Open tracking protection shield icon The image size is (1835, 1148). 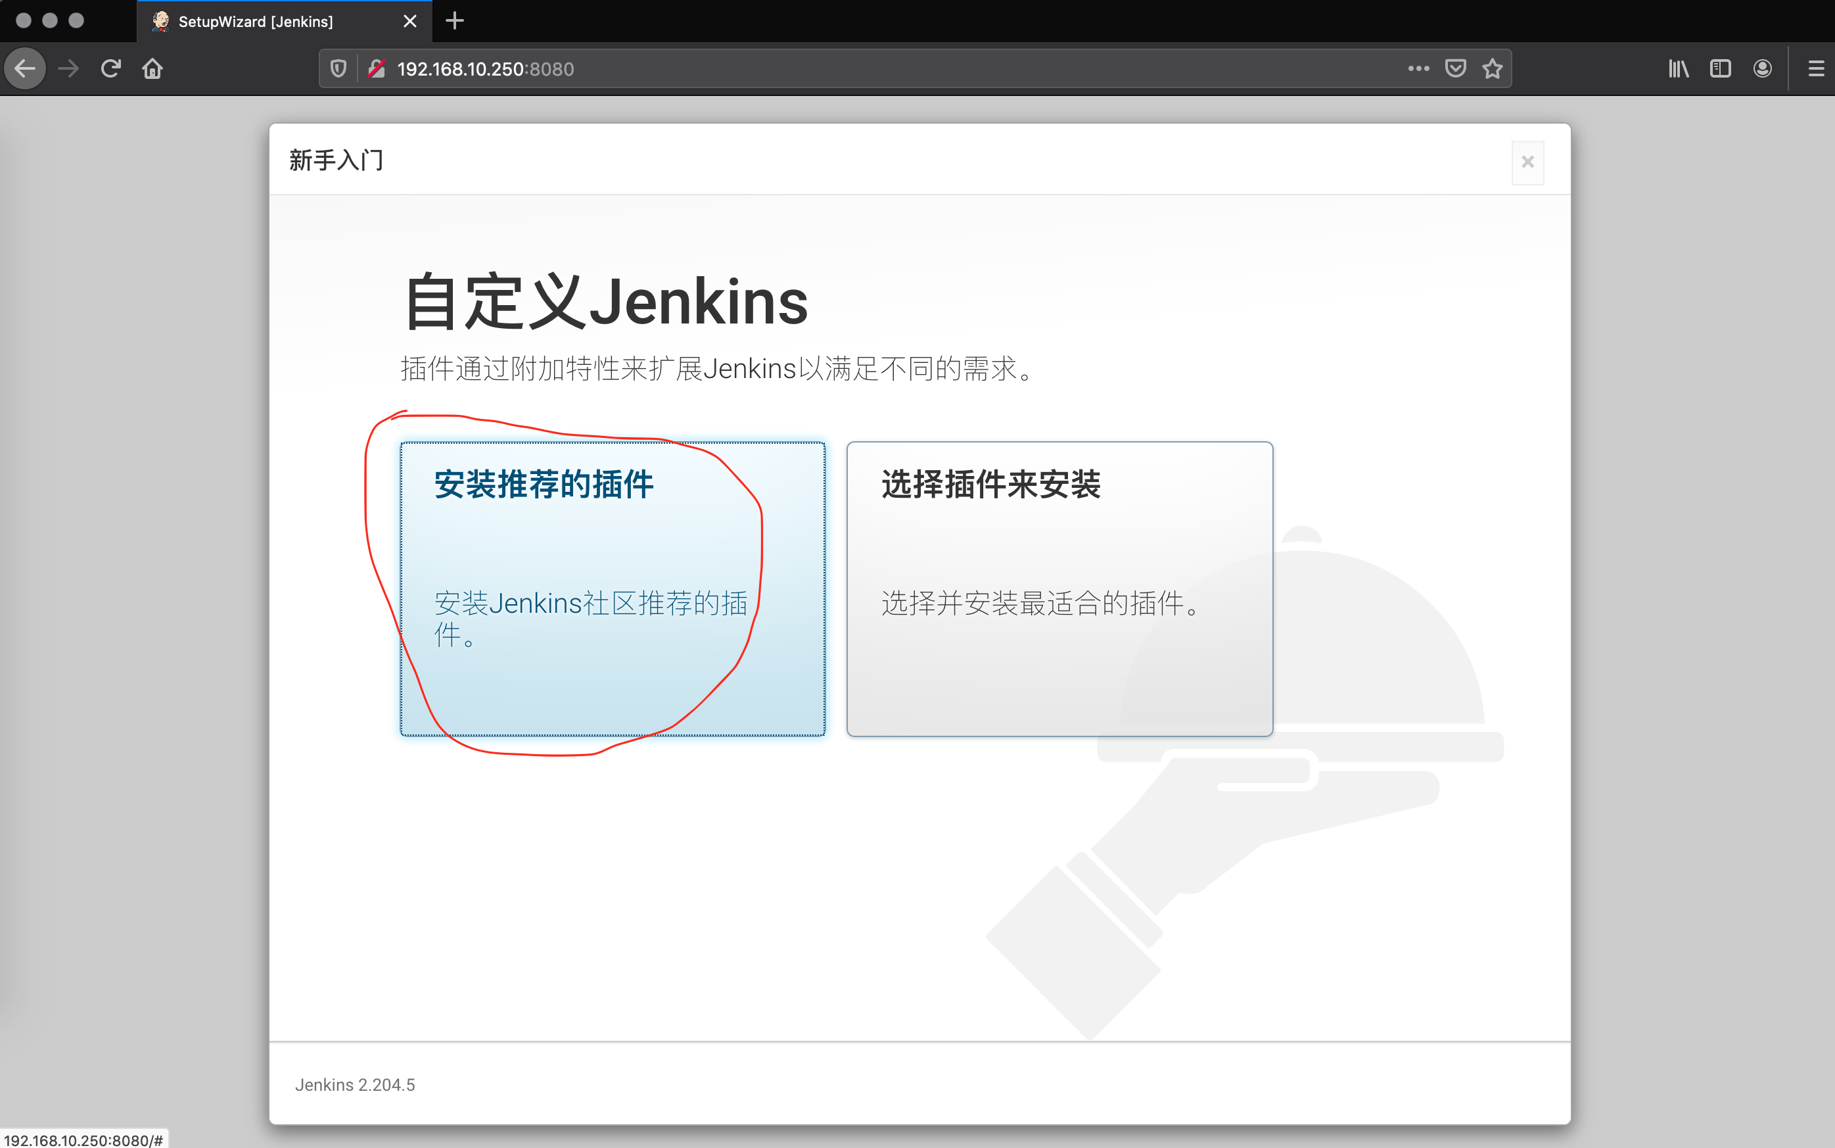338,69
